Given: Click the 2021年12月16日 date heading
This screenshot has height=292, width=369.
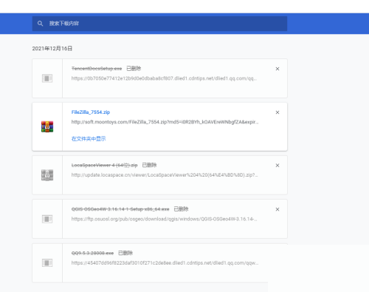Looking at the screenshot, I should 52,49.
